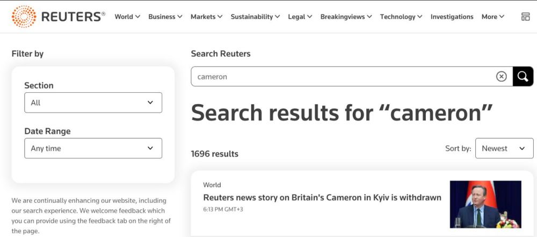Open the Business navigation menu
This screenshot has width=537, height=237.
coord(165,17)
